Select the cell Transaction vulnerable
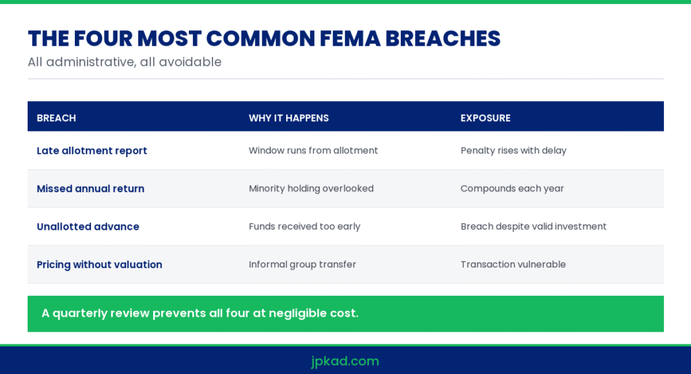691x374 pixels. (x=513, y=264)
